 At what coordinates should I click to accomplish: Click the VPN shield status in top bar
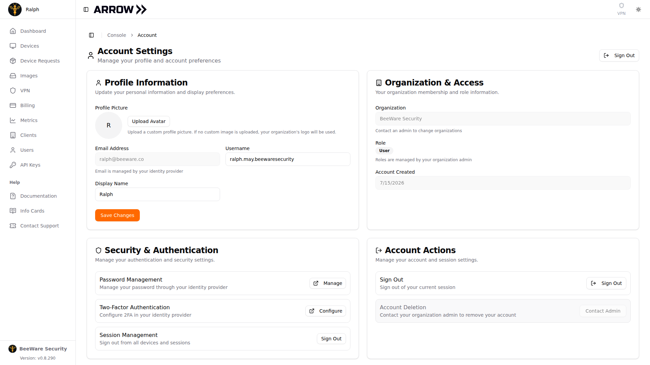point(621,9)
